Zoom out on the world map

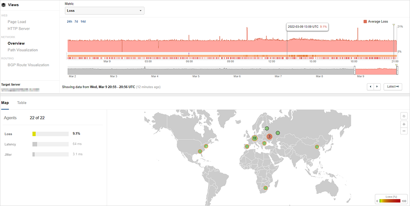(x=404, y=131)
